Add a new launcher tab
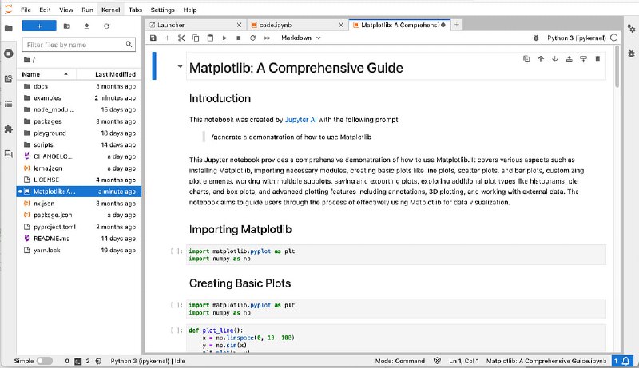 [x=457, y=25]
